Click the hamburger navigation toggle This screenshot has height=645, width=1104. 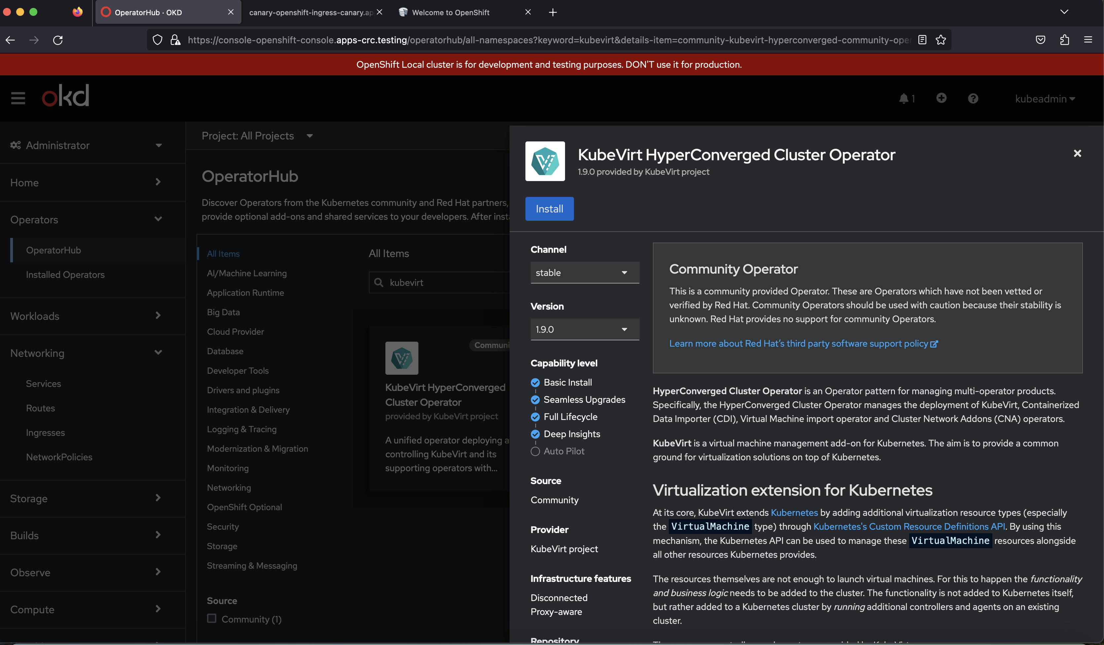pyautogui.click(x=18, y=98)
